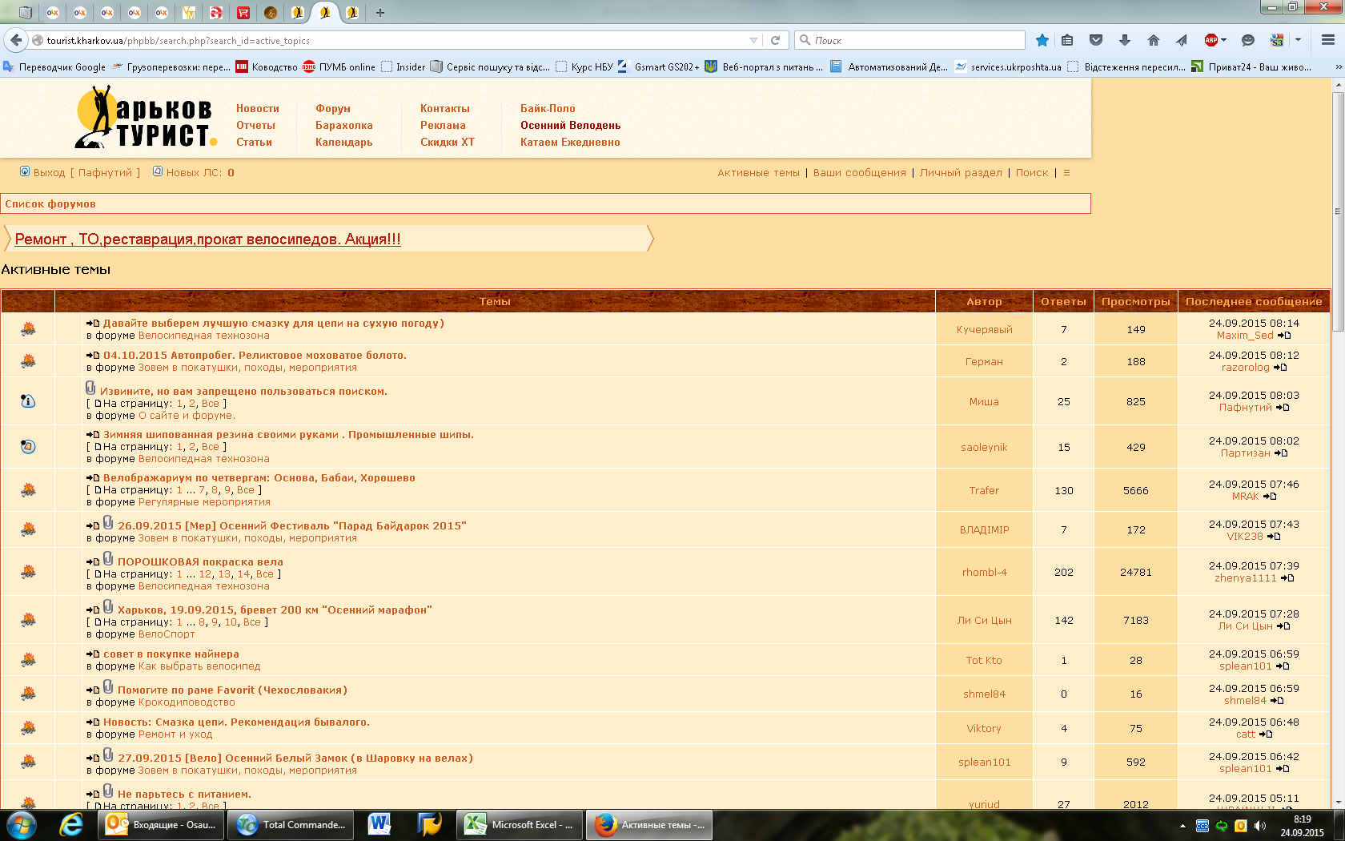Open the topic 'совет в покупке найнера'

(171, 654)
